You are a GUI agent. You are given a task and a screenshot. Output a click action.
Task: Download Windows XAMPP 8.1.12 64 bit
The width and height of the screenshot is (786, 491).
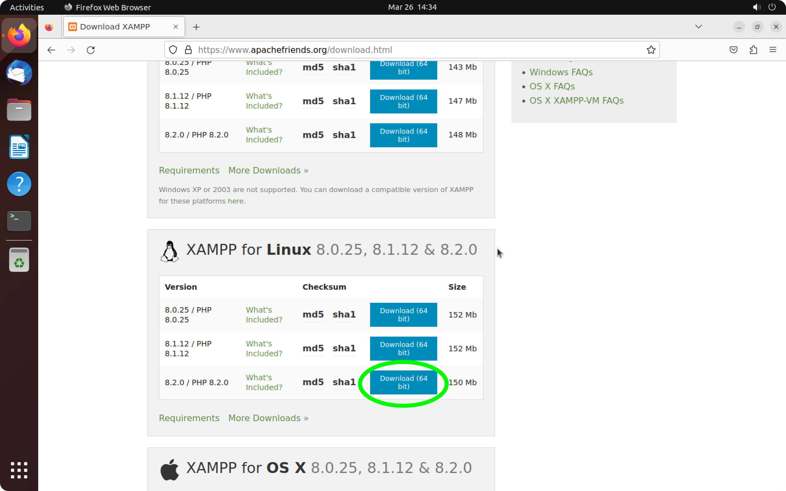(x=403, y=101)
